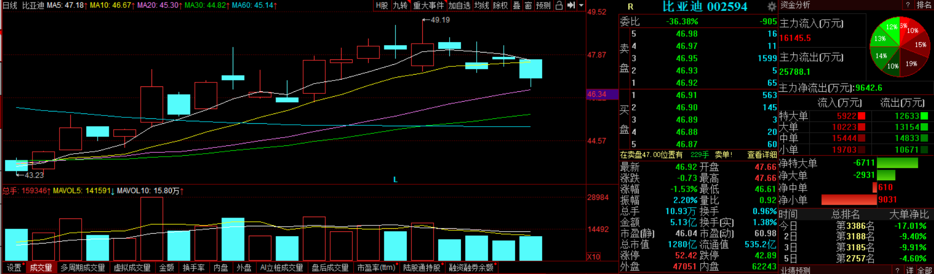Click the MA10: 46.67 indicator label

click(112, 5)
